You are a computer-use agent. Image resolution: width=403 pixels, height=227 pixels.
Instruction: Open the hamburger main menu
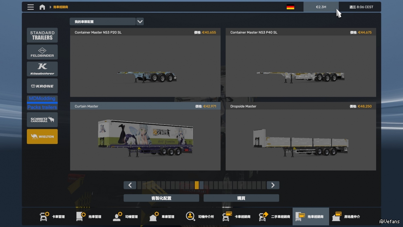click(31, 7)
